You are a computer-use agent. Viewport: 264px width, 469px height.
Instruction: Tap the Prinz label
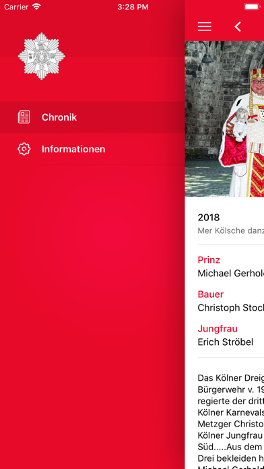pos(209,260)
